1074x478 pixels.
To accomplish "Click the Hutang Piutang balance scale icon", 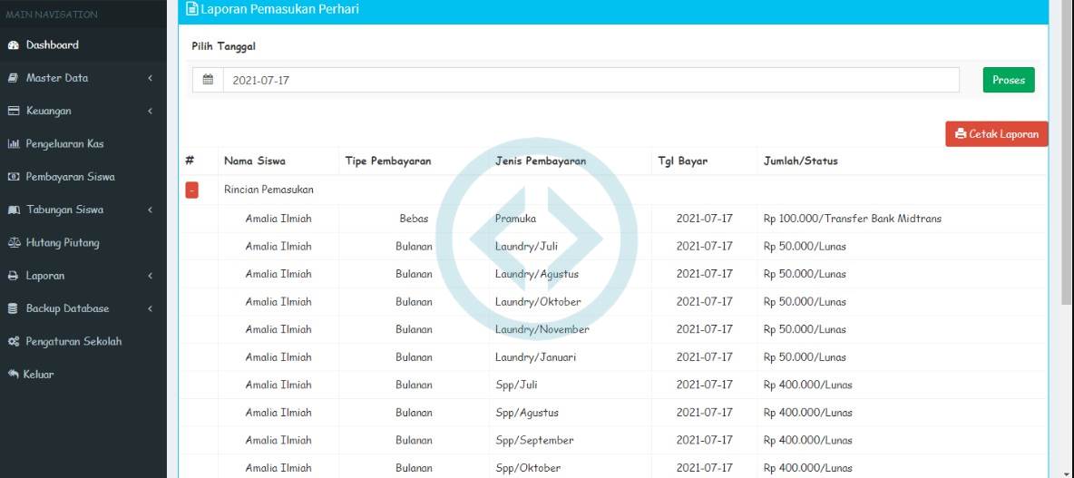I will pos(13,243).
